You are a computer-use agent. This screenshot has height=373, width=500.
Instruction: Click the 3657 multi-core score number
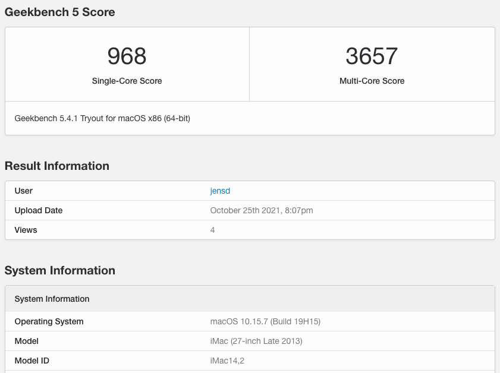372,56
